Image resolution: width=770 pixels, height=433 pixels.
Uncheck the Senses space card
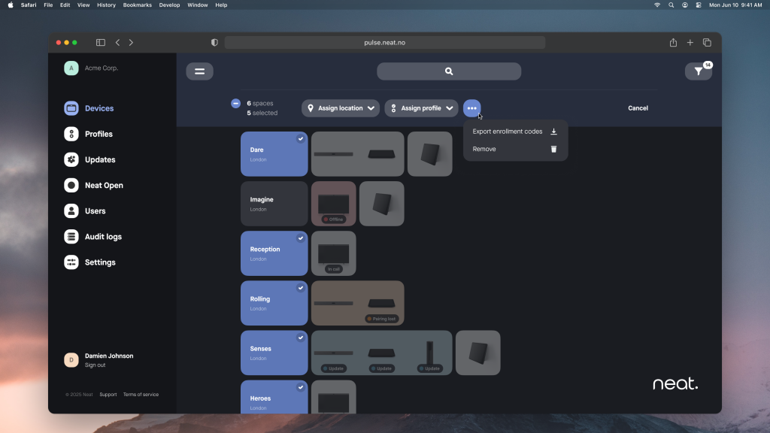(274, 353)
